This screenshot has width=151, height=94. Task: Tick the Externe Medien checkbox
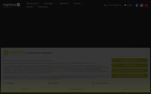(93, 83)
